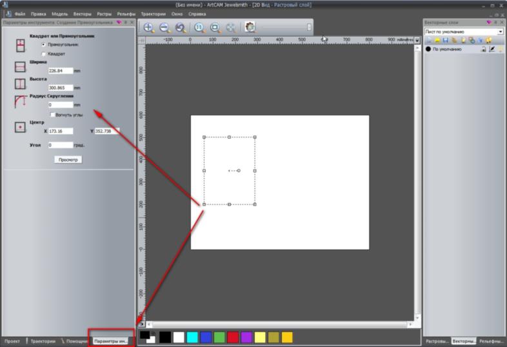Click the pink gem icon in Векторные слои header

(488, 23)
